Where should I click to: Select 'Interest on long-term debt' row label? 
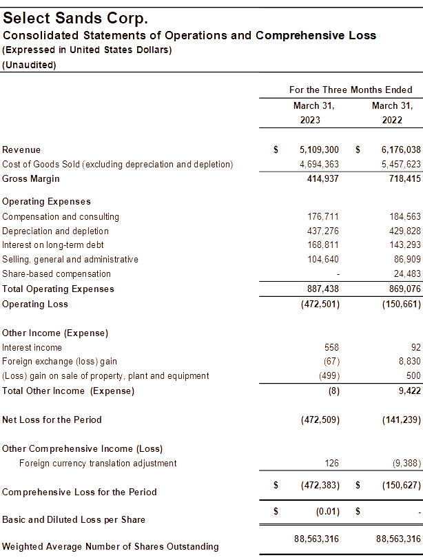pyautogui.click(x=53, y=245)
